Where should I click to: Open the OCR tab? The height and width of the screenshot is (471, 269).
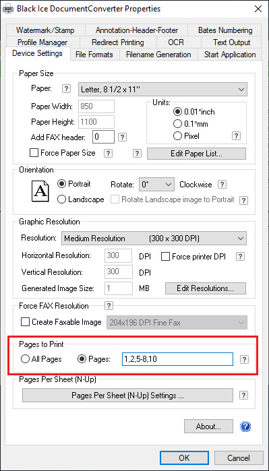click(x=176, y=42)
